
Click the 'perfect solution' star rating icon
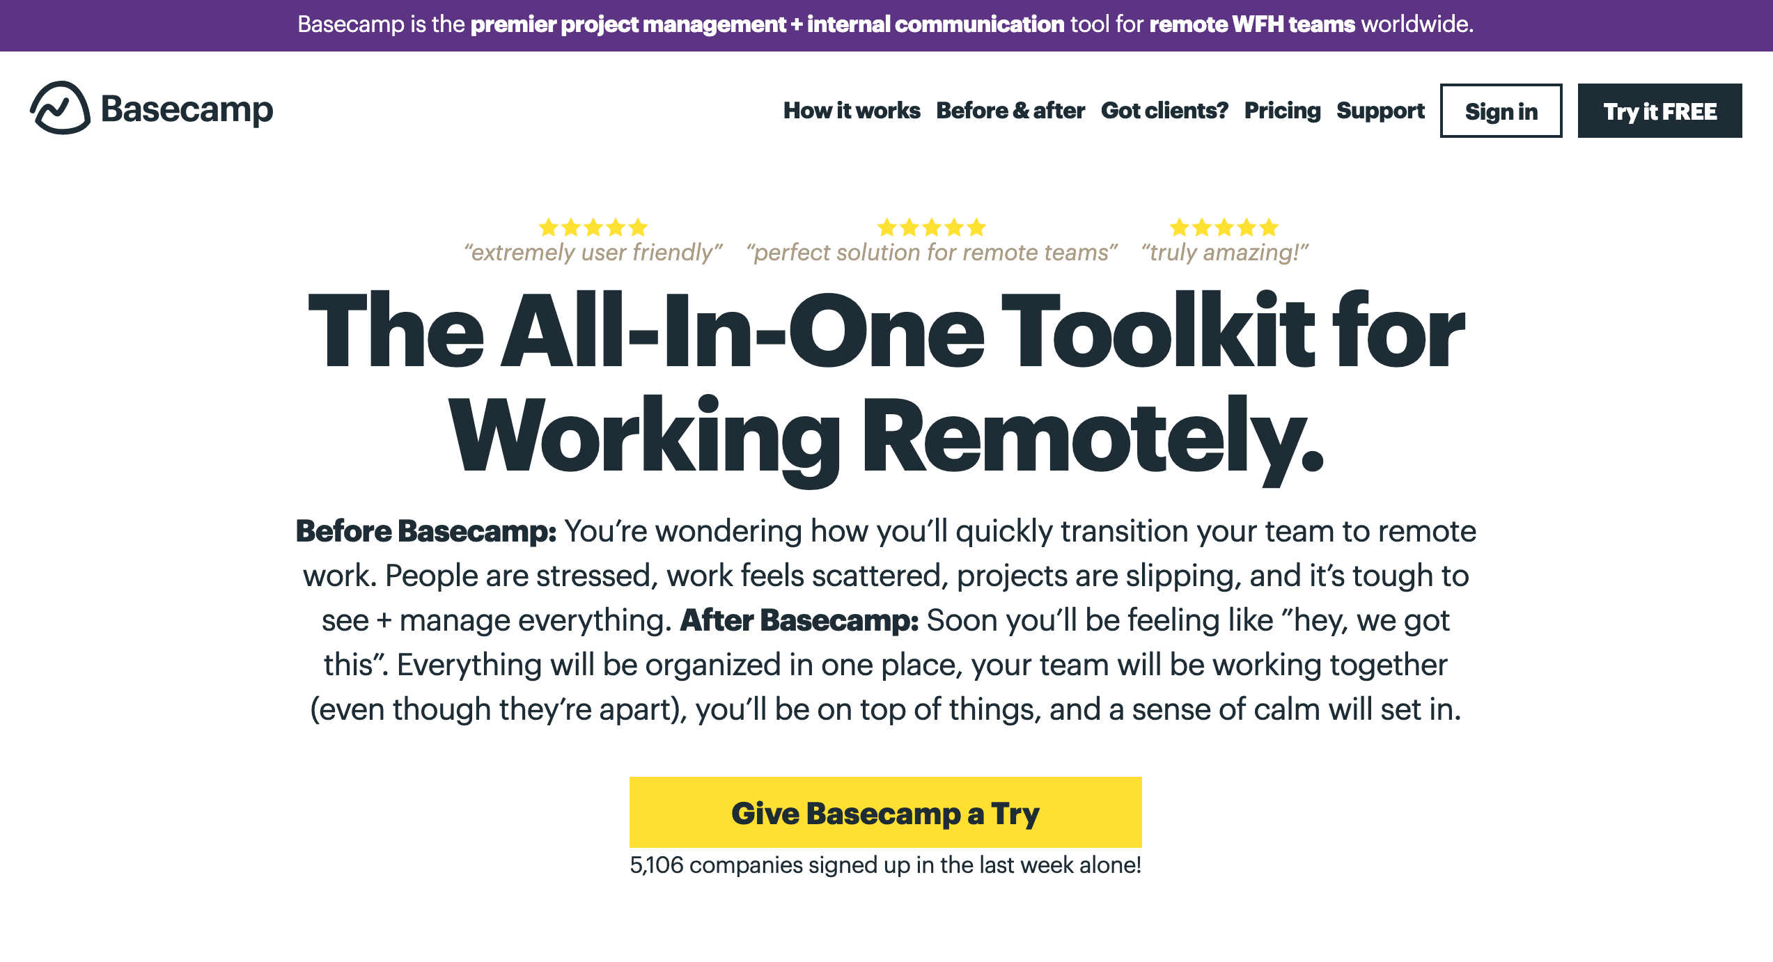tap(930, 226)
